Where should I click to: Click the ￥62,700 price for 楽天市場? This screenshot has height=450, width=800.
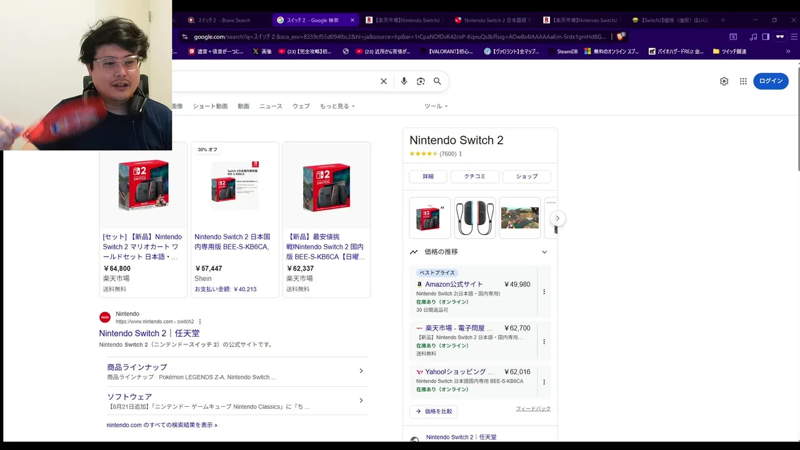tap(517, 328)
